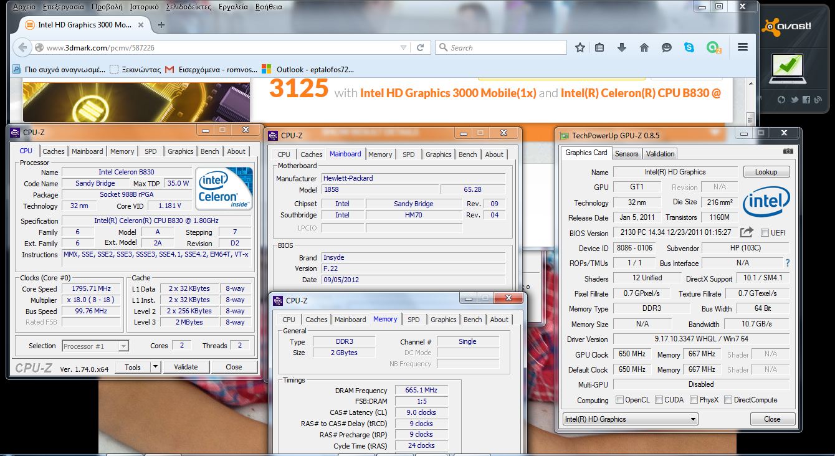Open the URL bar history dropdown arrow
Screen dimensions: 835x456
point(404,47)
